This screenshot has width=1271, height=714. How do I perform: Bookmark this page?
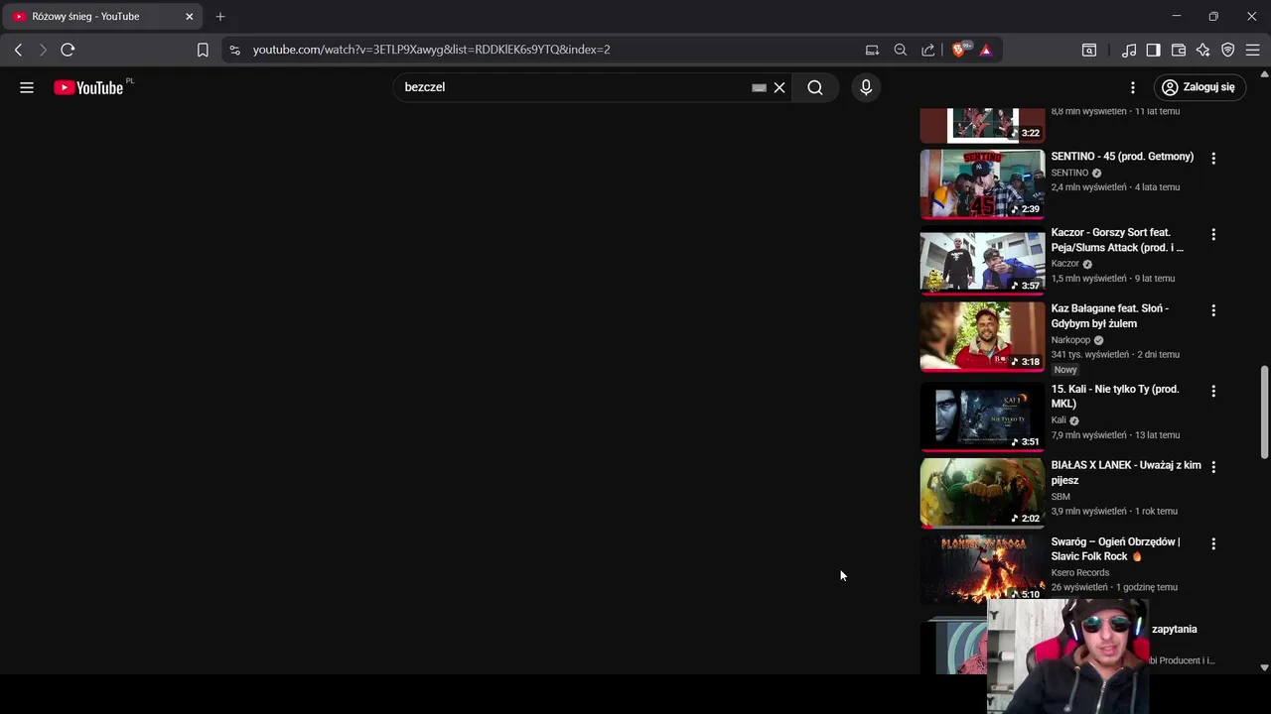click(x=203, y=50)
